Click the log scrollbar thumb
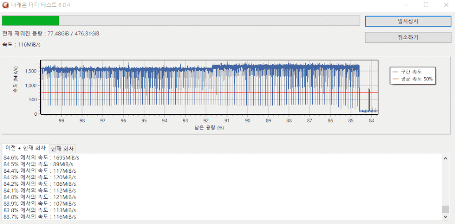Image resolution: width=455 pixels, height=224 pixels. pyautogui.click(x=445, y=209)
